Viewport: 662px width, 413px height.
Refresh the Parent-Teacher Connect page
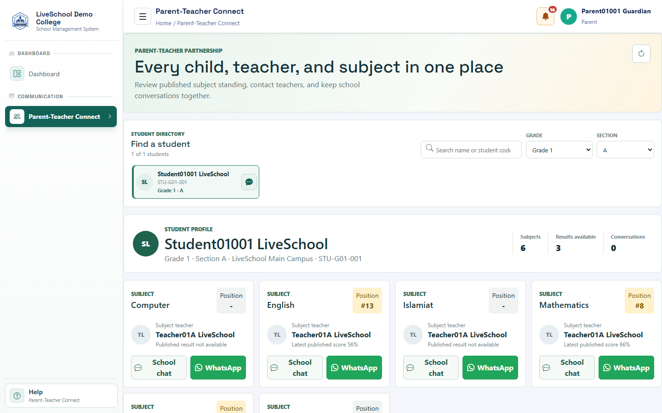point(641,54)
